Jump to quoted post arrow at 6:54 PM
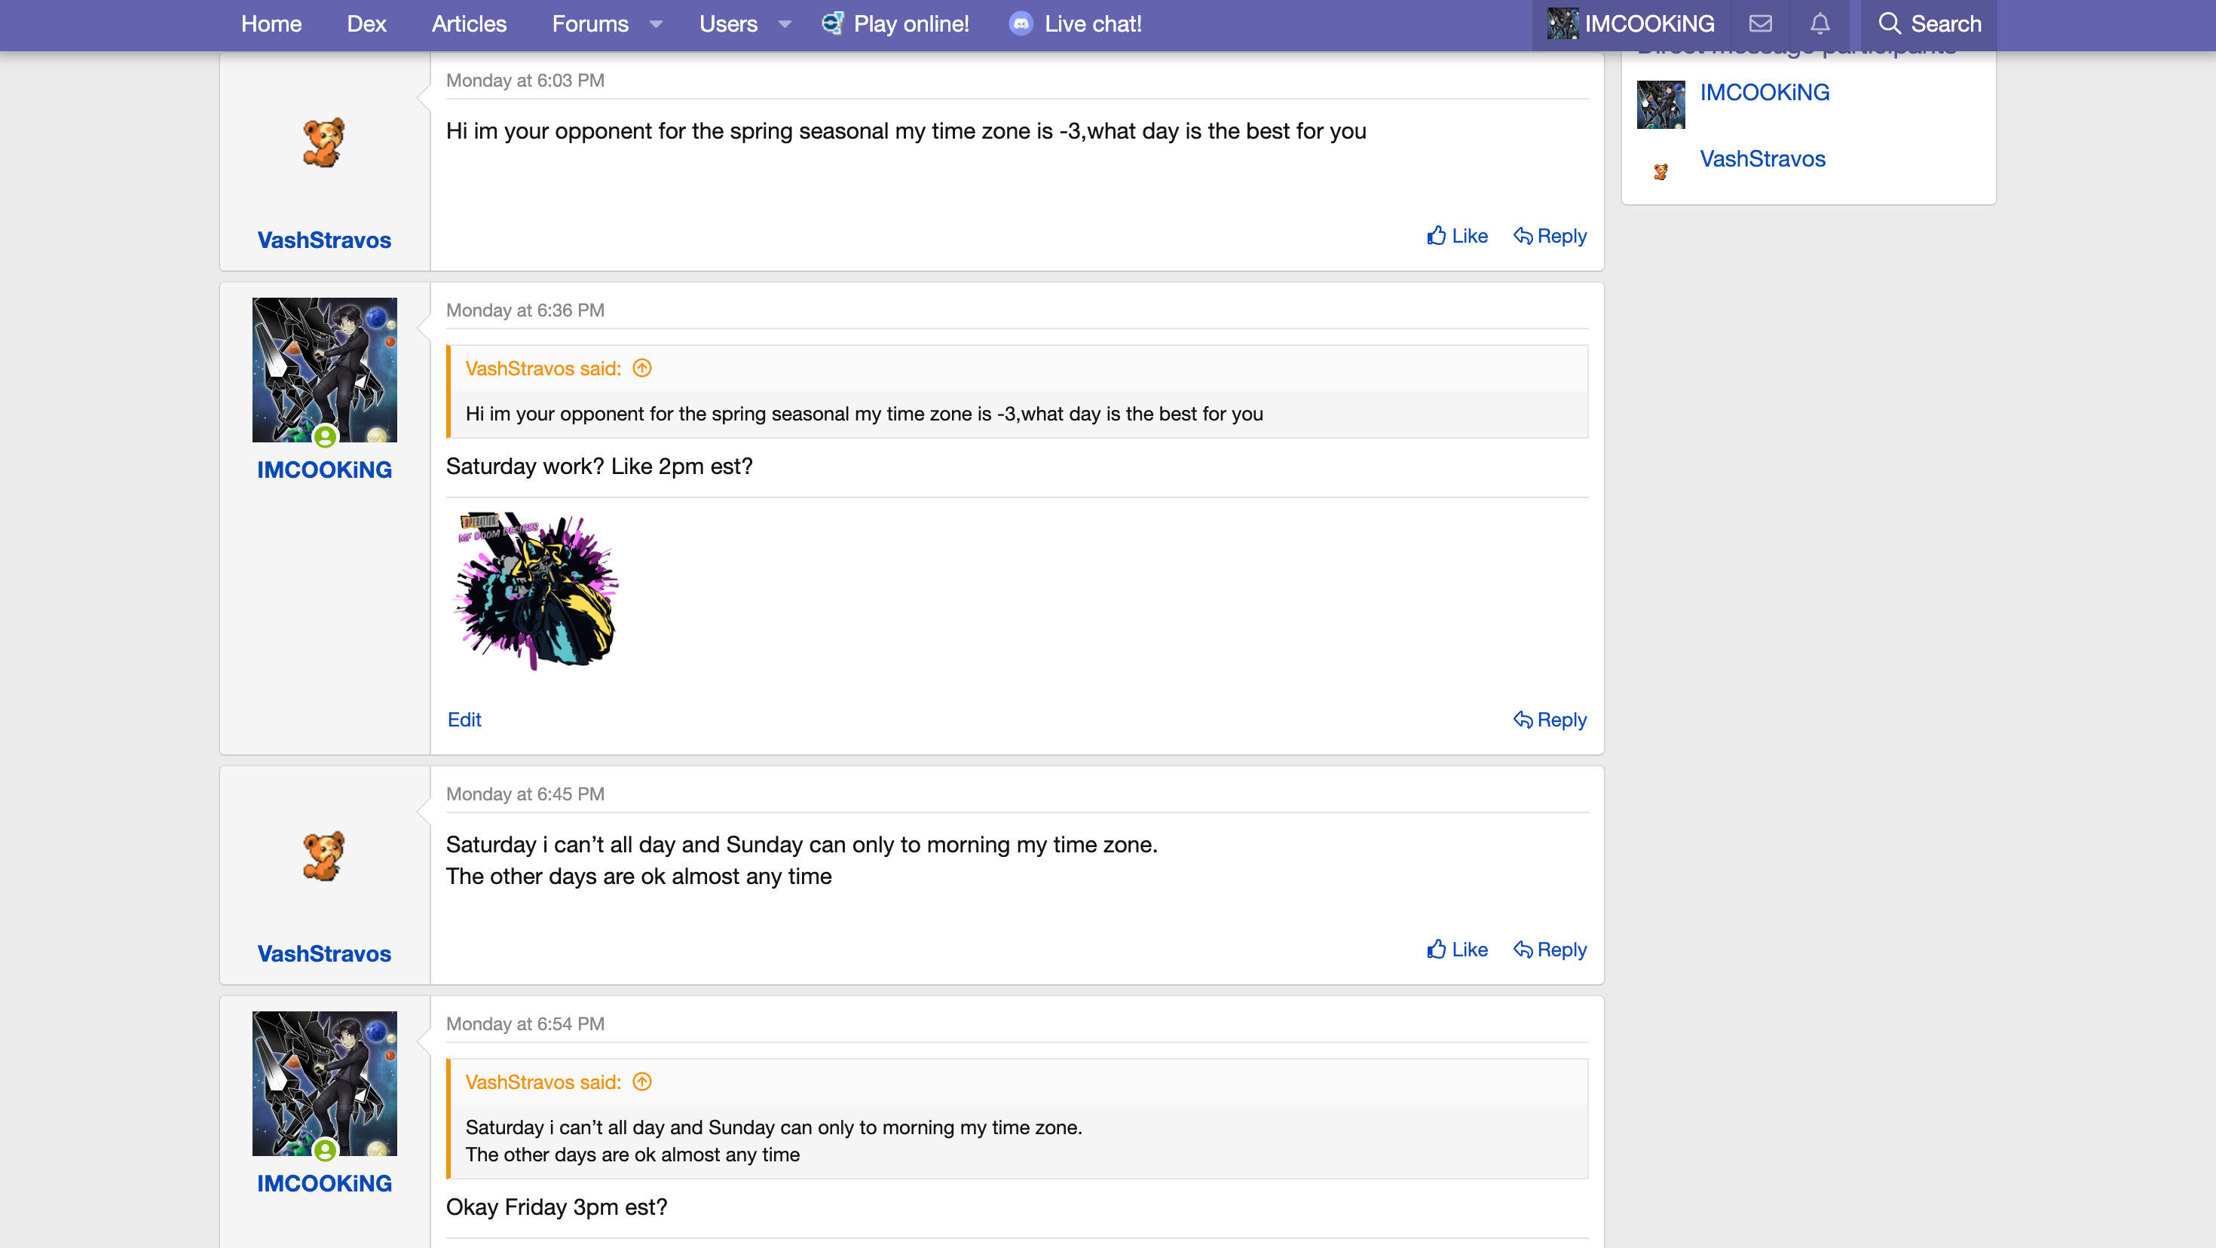Image resolution: width=2216 pixels, height=1248 pixels. point(641,1082)
